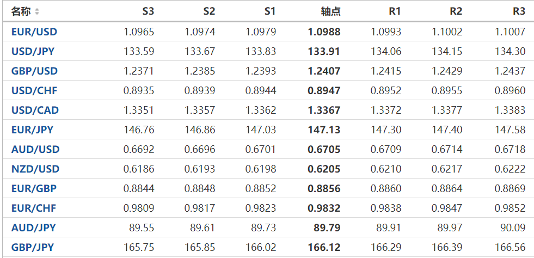The image size is (534, 258).
Task: Open the GBP/JPY currency pair link
Action: pyautogui.click(x=33, y=247)
